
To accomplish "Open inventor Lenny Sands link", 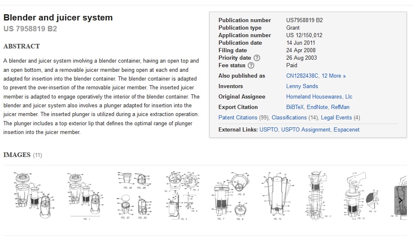I will tap(302, 86).
